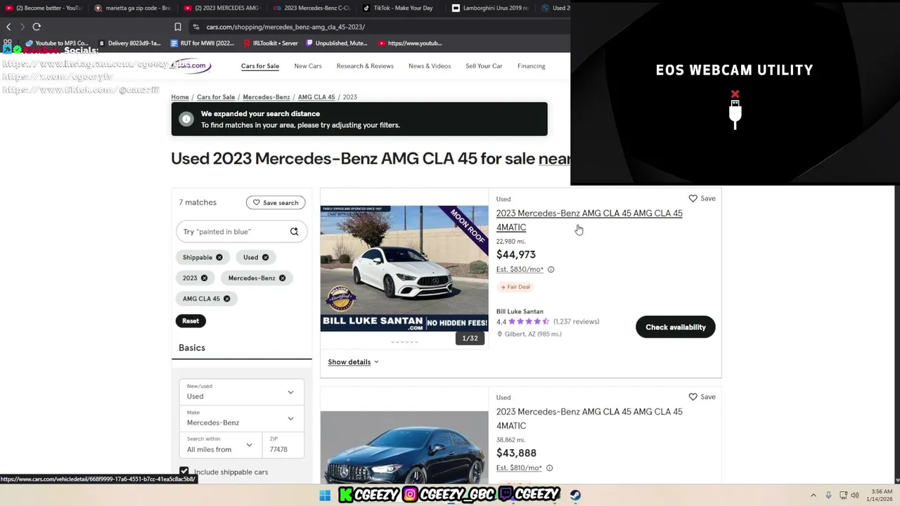Open Financing nav item

pyautogui.click(x=532, y=66)
